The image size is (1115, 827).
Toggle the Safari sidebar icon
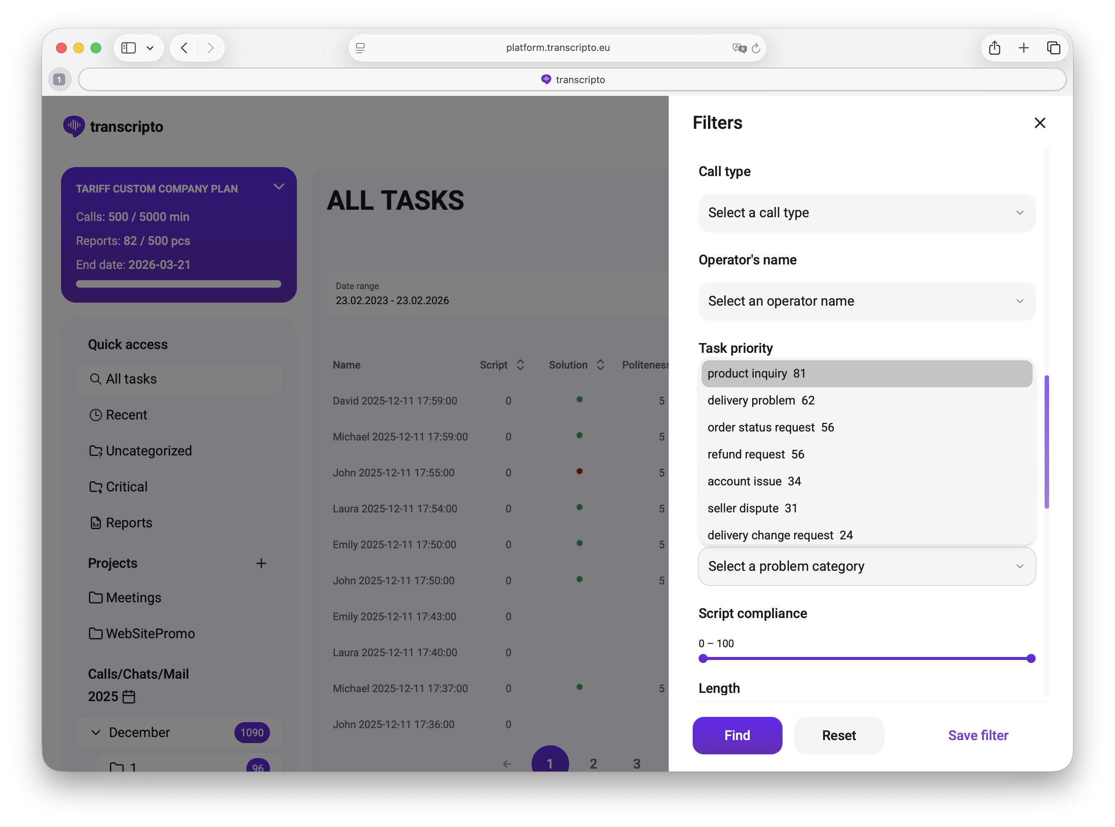129,48
